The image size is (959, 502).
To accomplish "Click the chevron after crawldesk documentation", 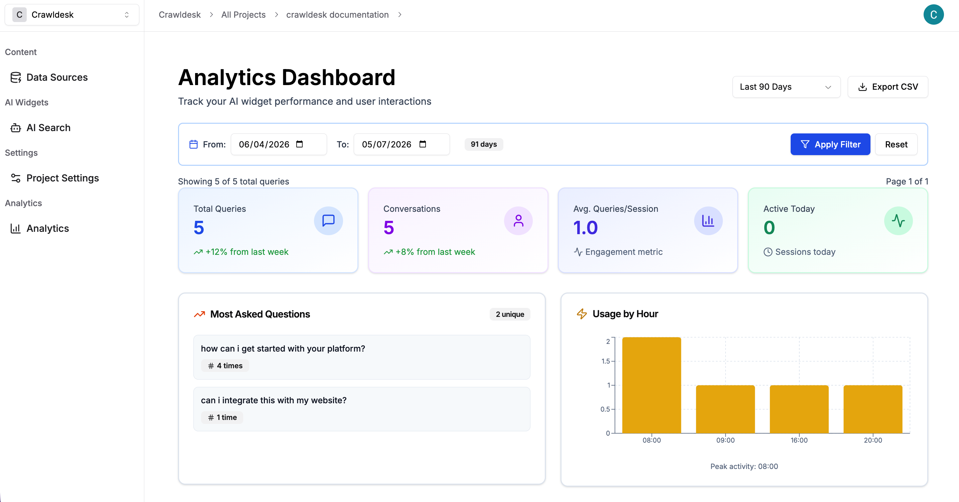I will (400, 15).
